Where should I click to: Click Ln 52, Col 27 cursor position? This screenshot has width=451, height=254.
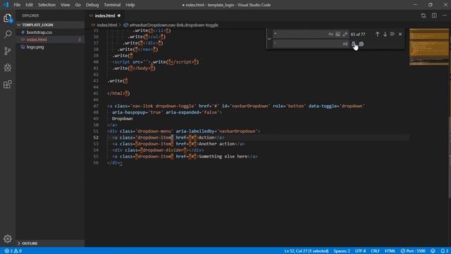click(307, 251)
